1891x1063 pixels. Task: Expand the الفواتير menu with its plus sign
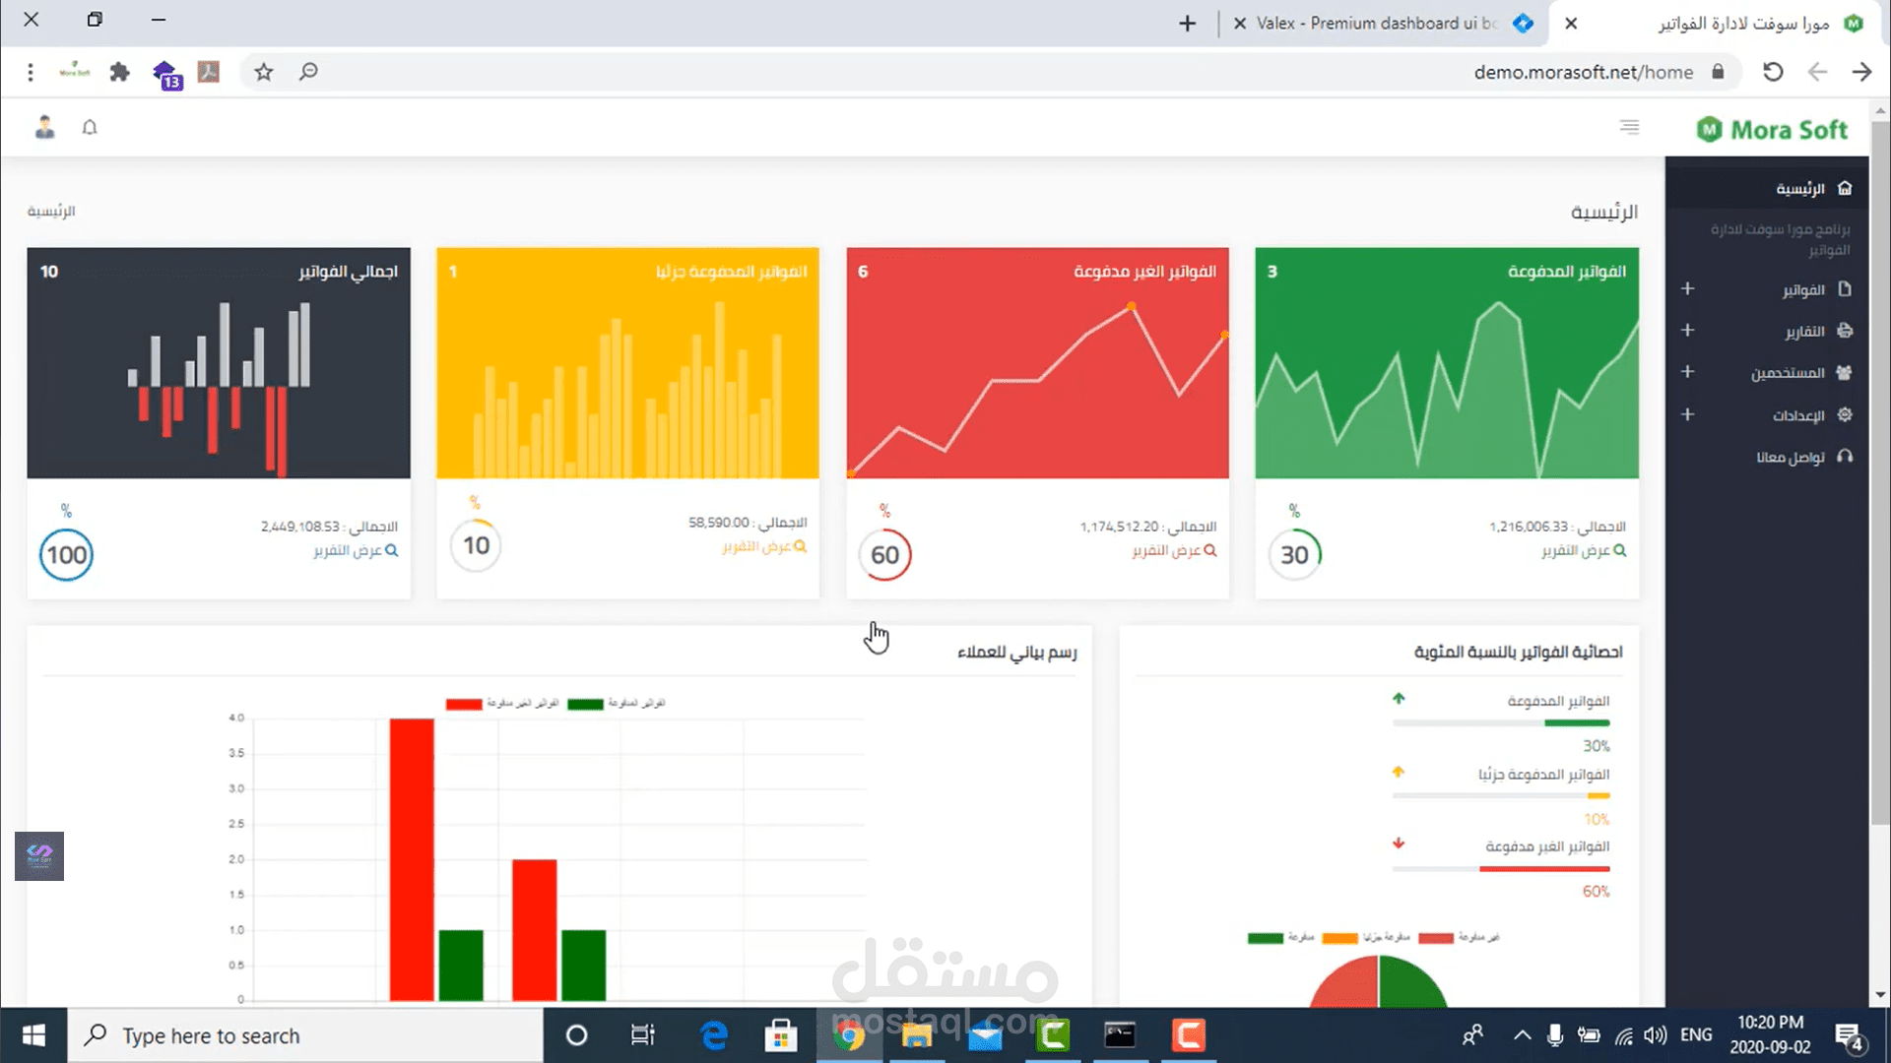coord(1688,288)
